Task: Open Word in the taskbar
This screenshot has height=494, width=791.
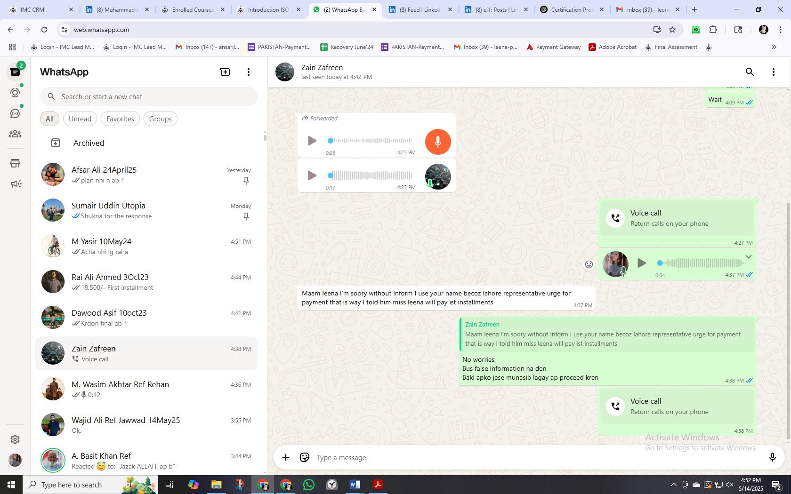Action: tap(355, 485)
